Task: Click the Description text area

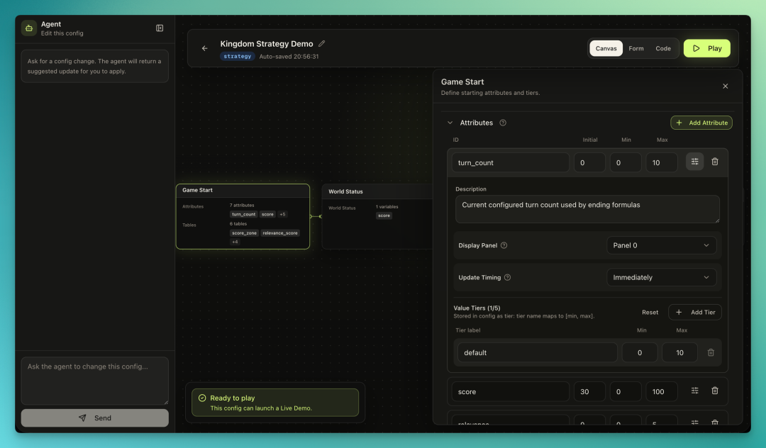Action: [587, 209]
